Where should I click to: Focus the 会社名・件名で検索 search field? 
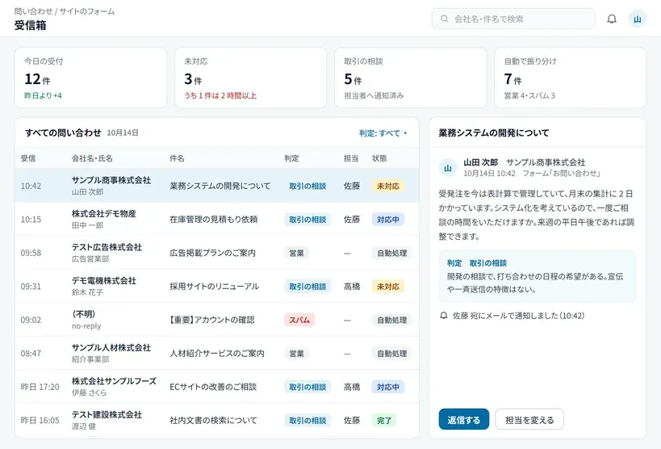tap(513, 19)
